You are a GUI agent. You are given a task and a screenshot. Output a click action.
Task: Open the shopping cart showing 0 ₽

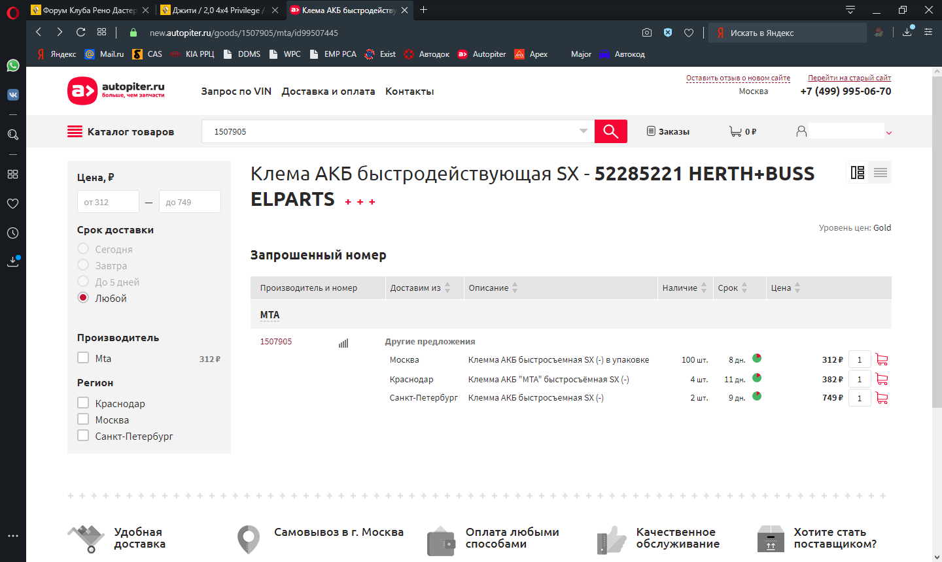point(742,131)
